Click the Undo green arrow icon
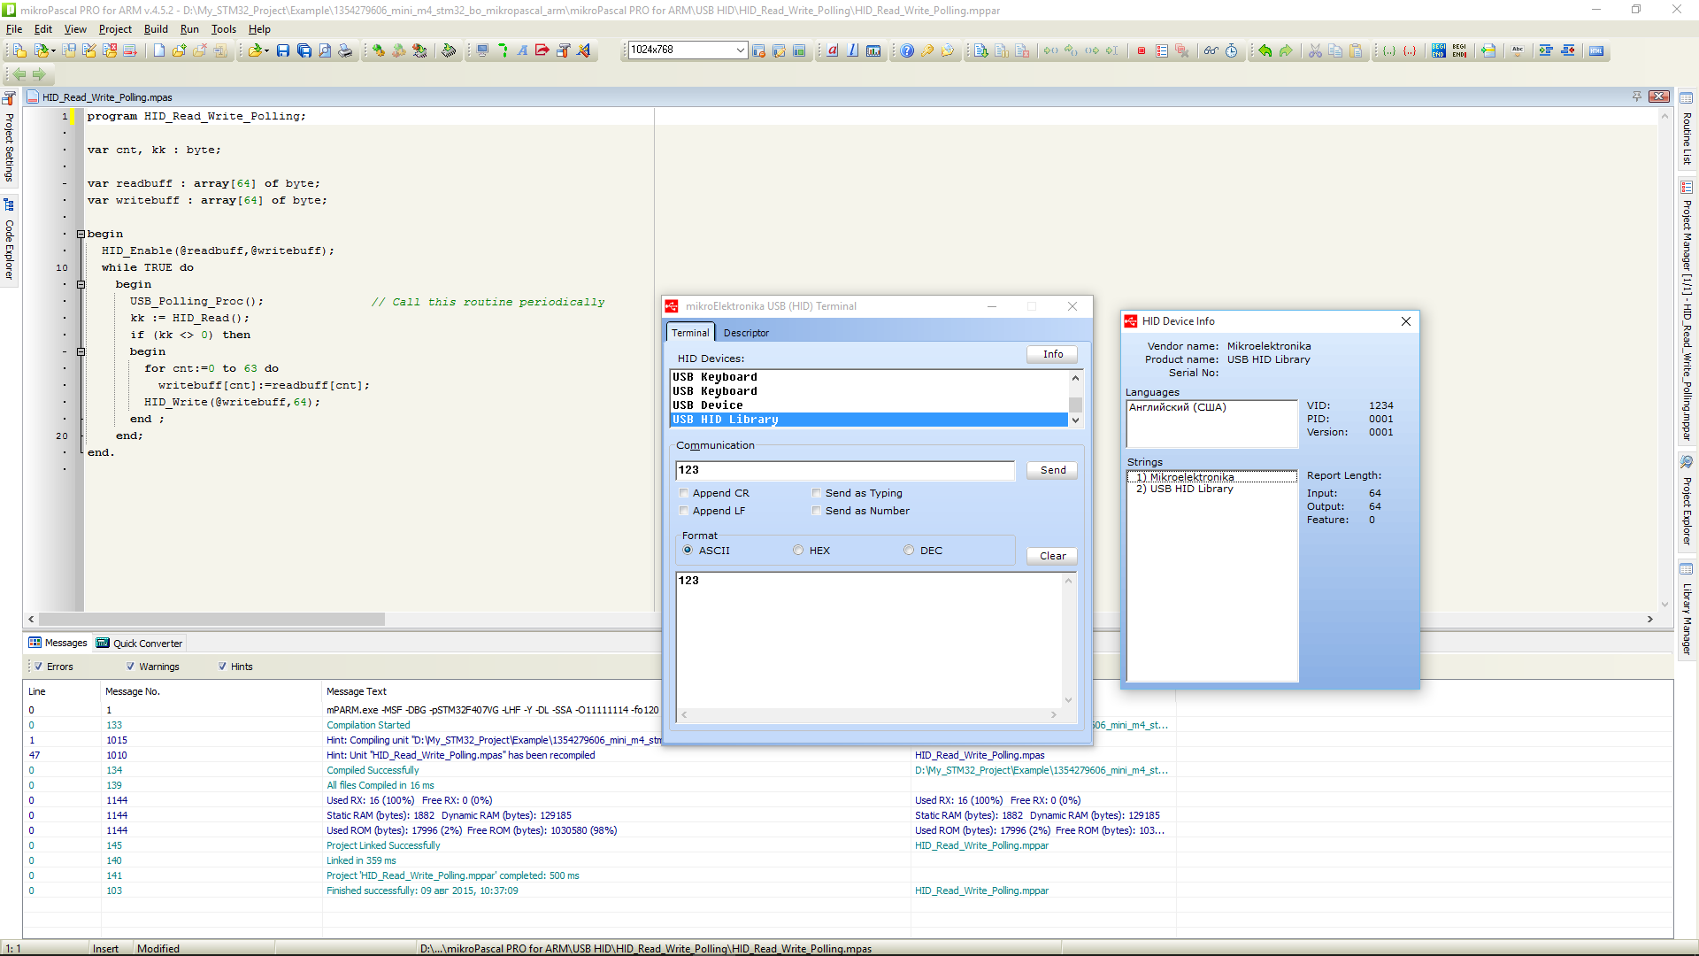Viewport: 1699px width, 956px height. point(1265,50)
